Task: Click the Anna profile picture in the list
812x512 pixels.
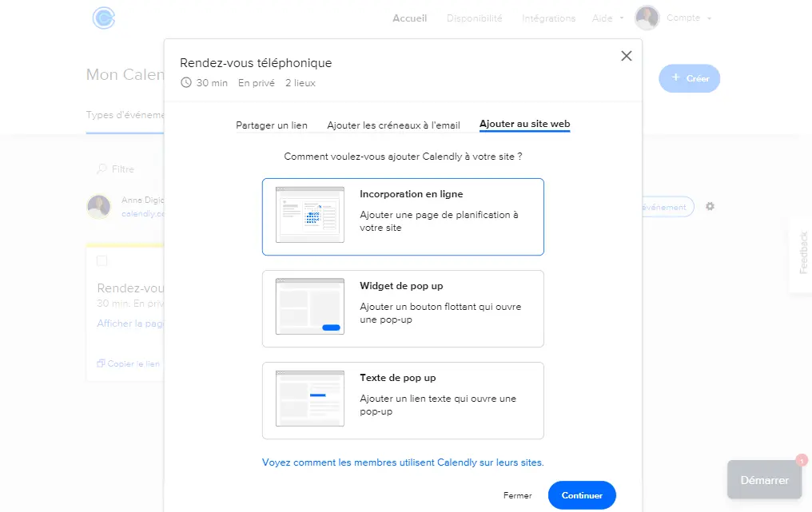Action: point(99,207)
